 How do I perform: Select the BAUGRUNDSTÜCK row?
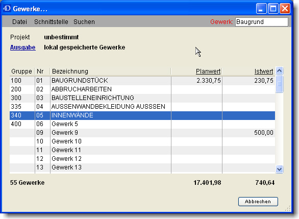[142, 81]
